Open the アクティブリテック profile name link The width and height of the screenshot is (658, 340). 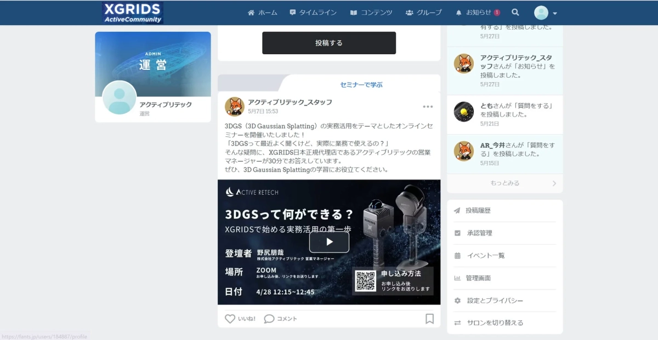166,105
